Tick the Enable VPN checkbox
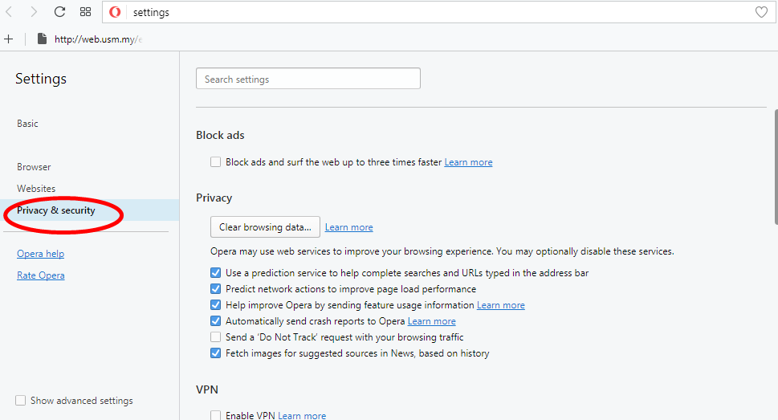This screenshot has width=778, height=420. click(215, 416)
